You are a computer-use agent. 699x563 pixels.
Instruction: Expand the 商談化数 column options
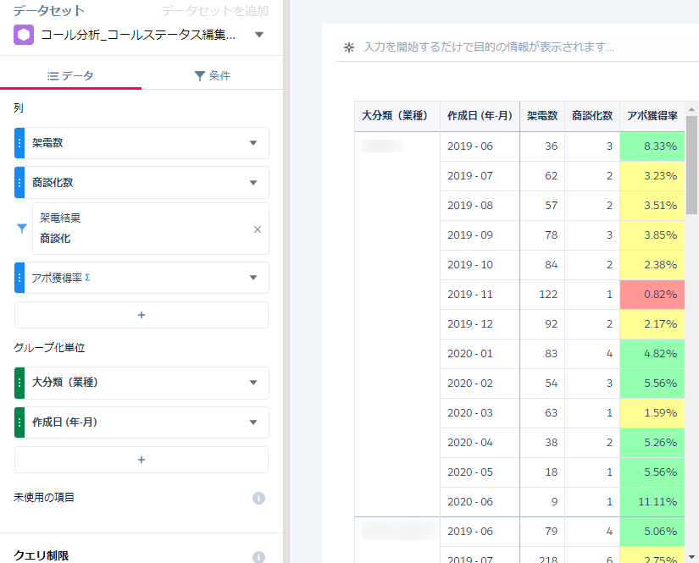252,182
